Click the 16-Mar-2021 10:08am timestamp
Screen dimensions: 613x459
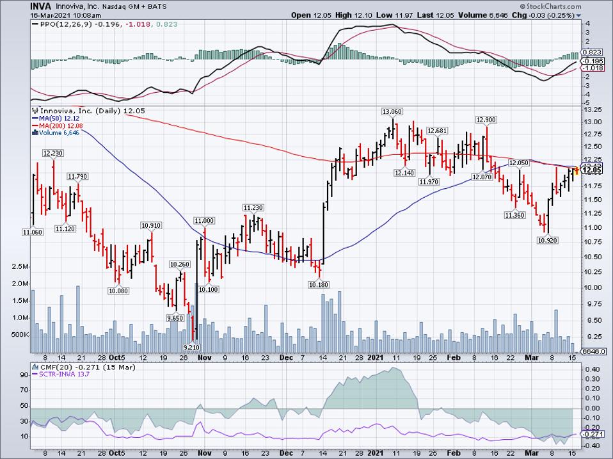click(66, 15)
